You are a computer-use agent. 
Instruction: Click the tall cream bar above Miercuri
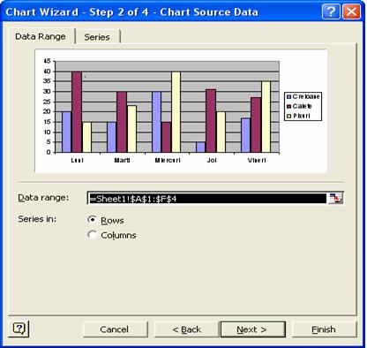176,112
